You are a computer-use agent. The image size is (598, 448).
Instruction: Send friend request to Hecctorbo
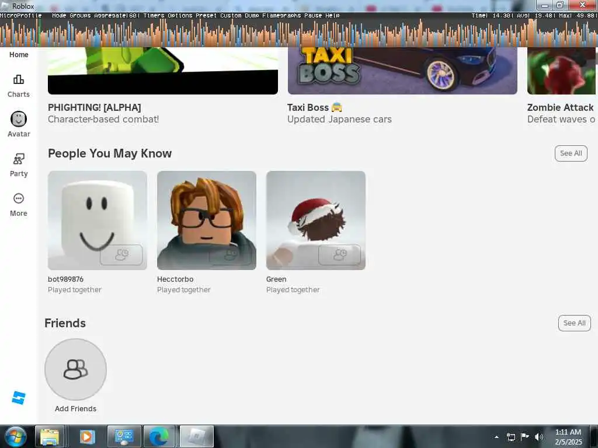click(x=230, y=254)
